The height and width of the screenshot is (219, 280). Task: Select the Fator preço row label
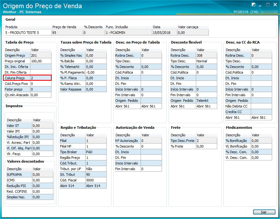[17, 89]
